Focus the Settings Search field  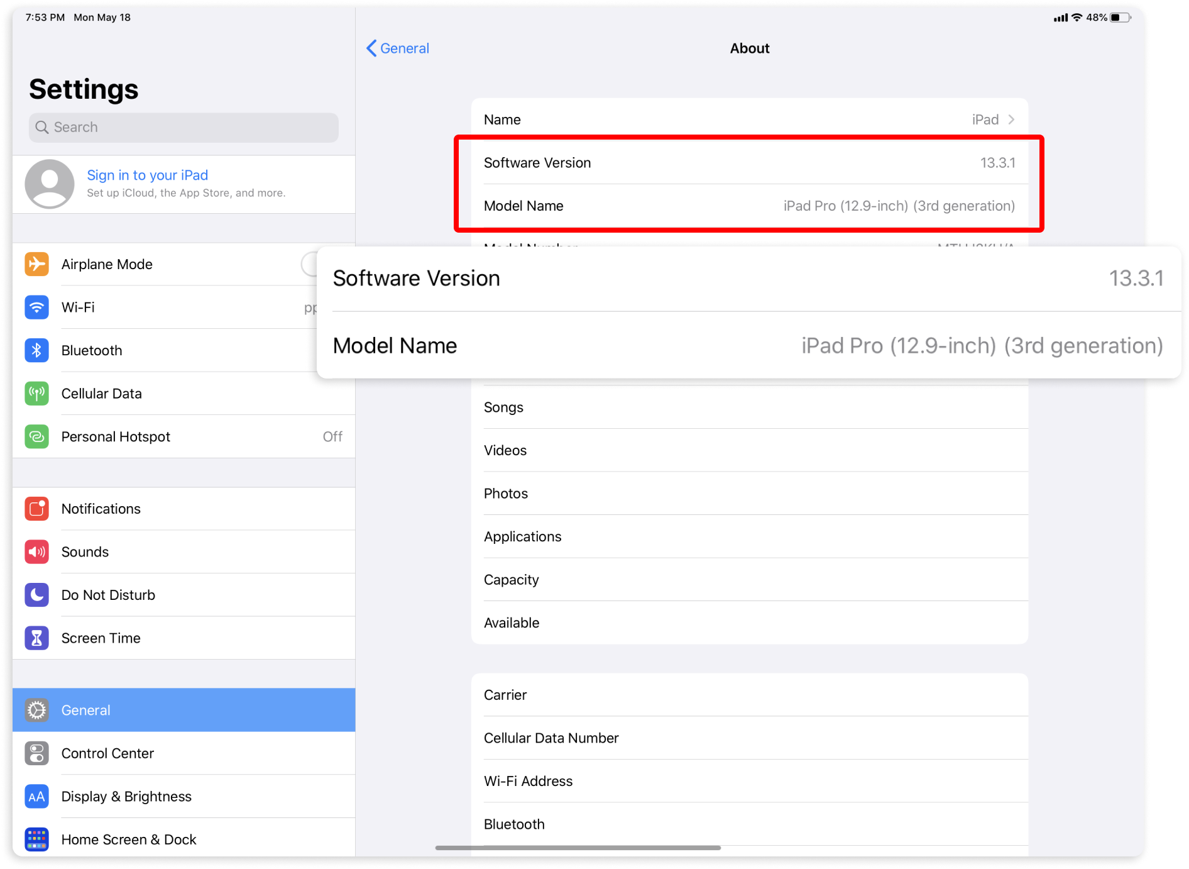click(x=184, y=127)
